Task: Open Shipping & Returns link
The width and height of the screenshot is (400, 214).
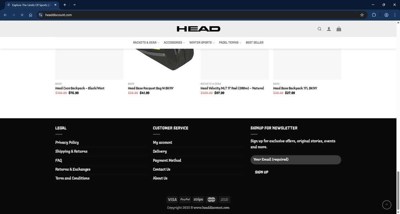Action: pyautogui.click(x=71, y=151)
